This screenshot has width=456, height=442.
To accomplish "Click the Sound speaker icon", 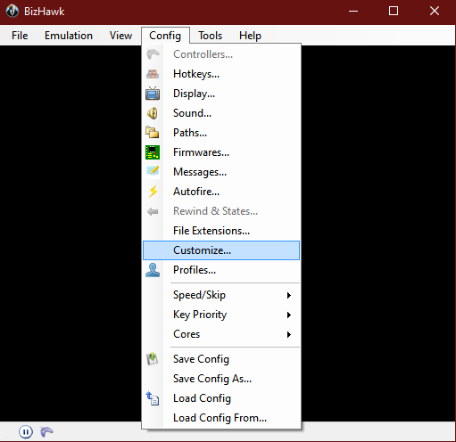I will pyautogui.click(x=153, y=113).
